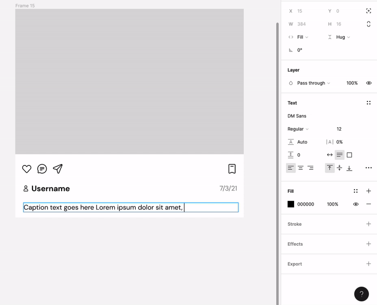Click the Export section header

pyautogui.click(x=295, y=264)
